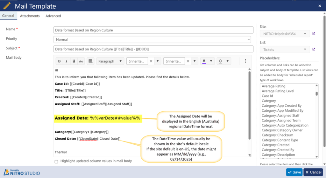Expand the Priority dropdown set to Normal
Image resolution: width=326 pixels, height=178 pixels.
[x=153, y=40]
